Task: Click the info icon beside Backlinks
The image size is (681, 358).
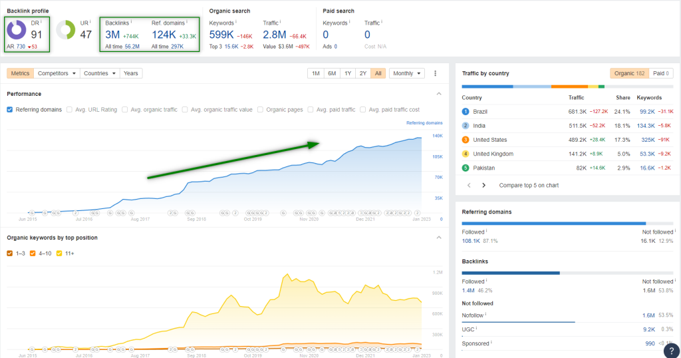Action: [132, 23]
